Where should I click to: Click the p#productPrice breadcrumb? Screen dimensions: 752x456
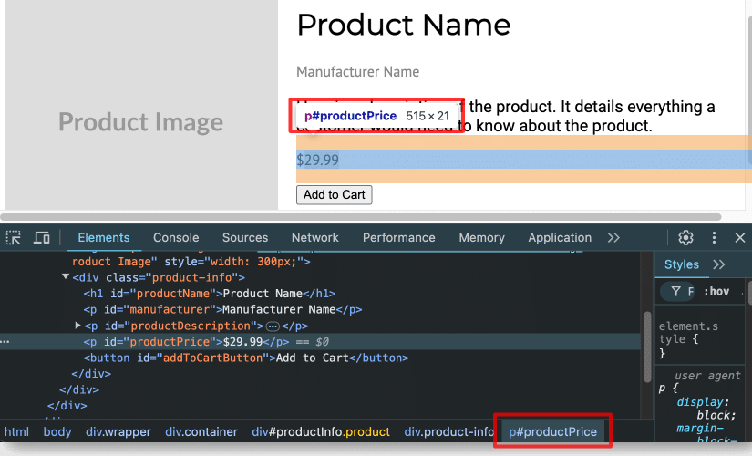tap(553, 431)
